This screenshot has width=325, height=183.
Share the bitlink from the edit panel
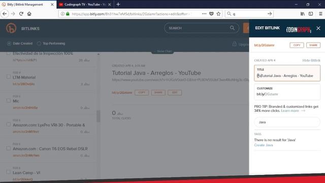(313, 45)
